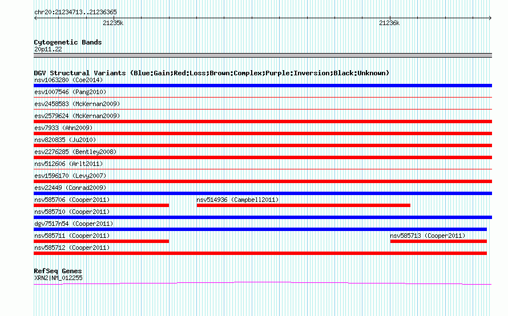
Task: Click the nsv514936 (Campbell2011) label
Action: tap(237, 200)
